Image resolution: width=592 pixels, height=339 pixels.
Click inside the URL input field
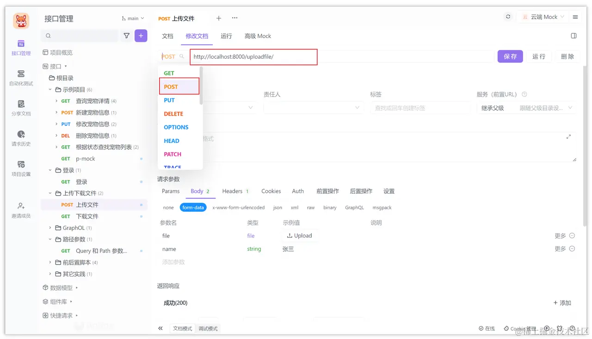253,56
